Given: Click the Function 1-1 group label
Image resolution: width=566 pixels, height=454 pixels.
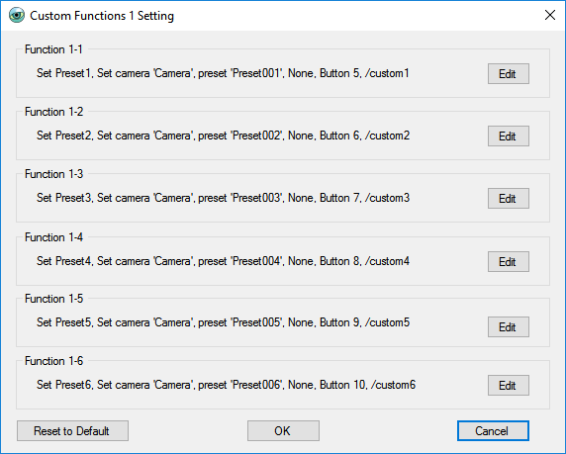Looking at the screenshot, I should click(53, 49).
